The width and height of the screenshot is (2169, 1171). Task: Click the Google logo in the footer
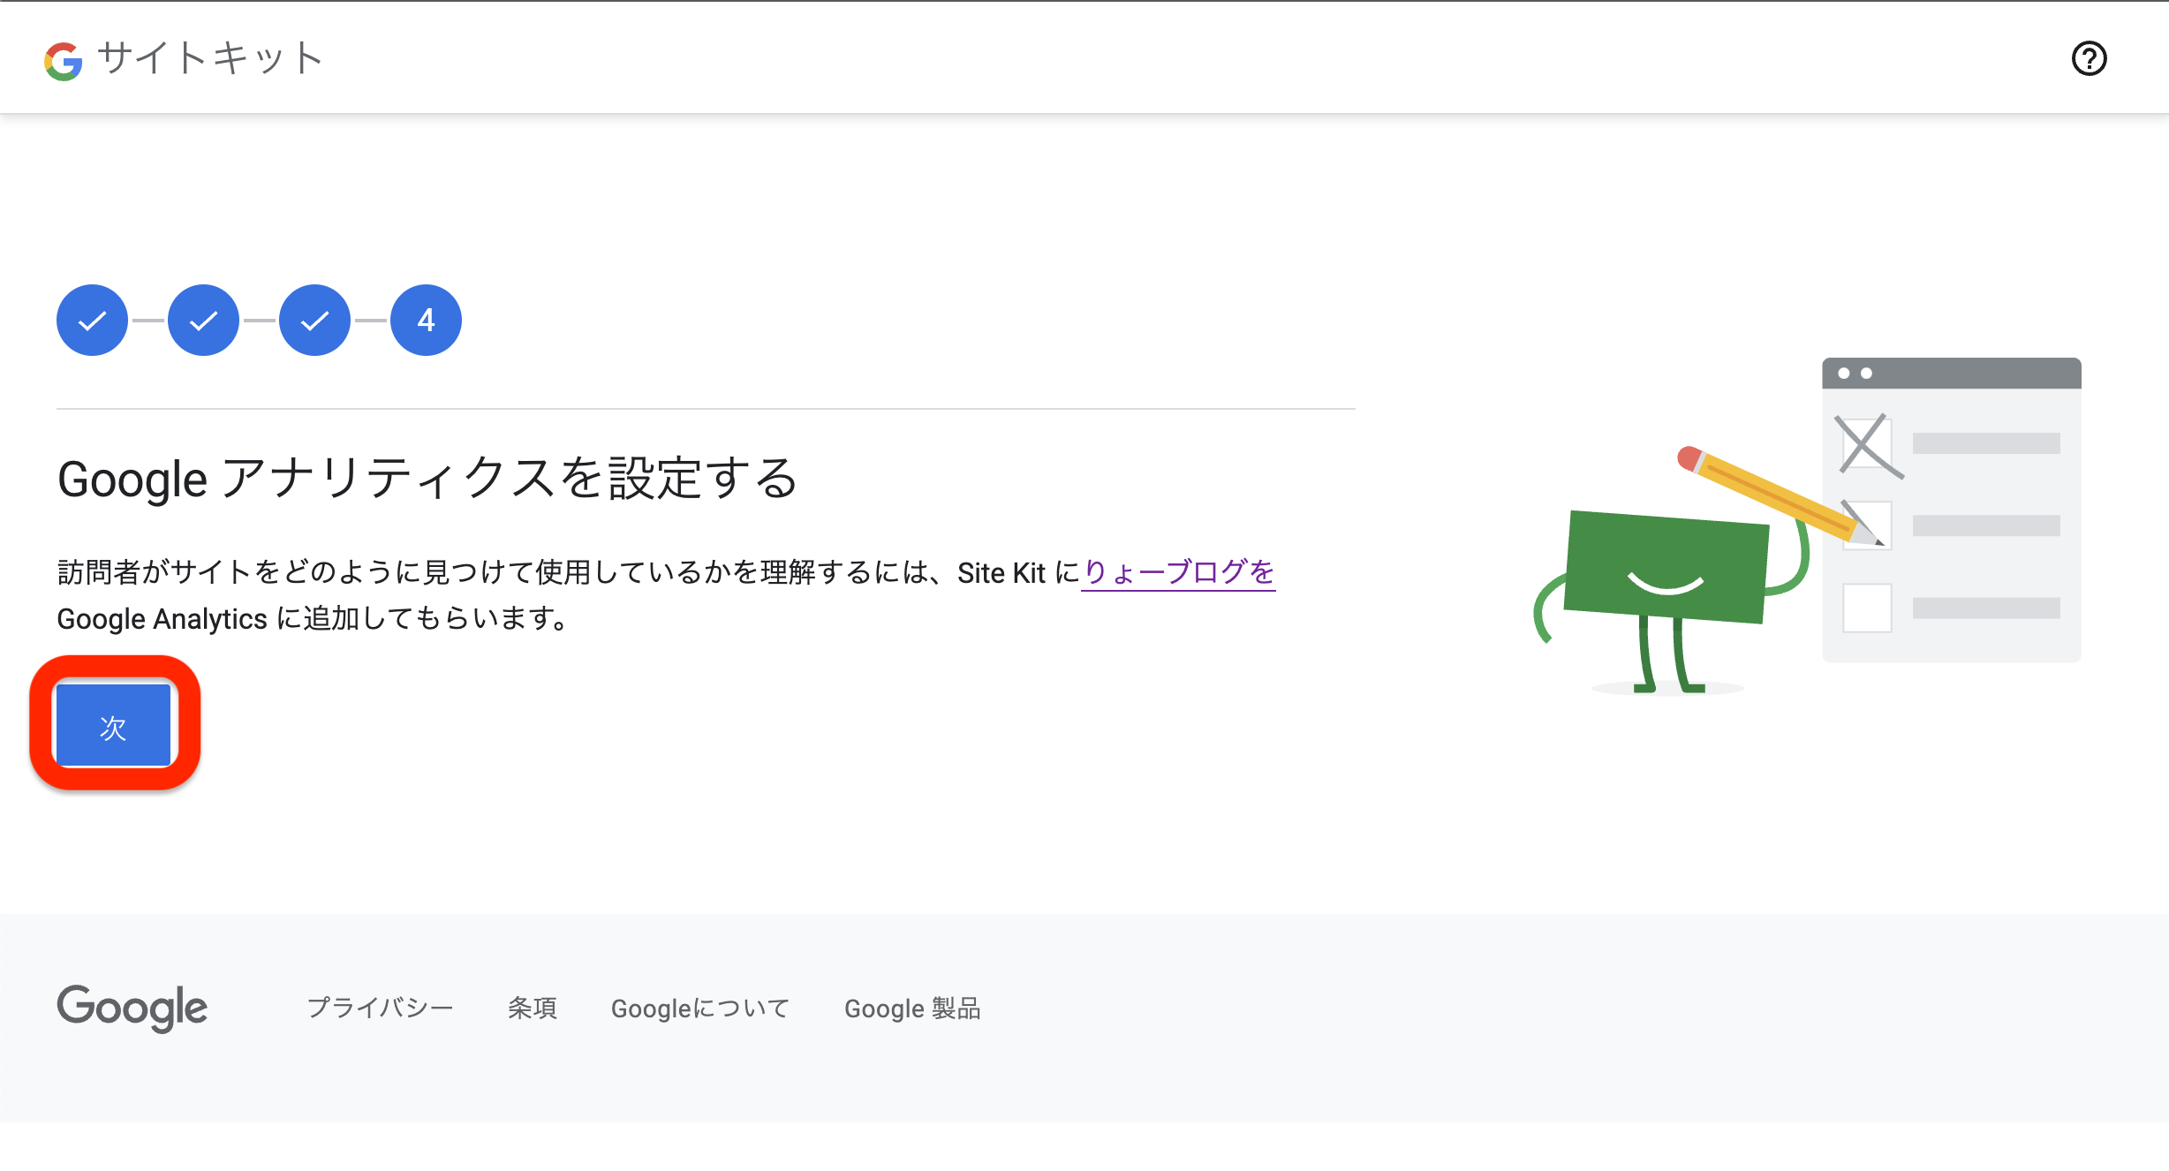click(132, 1008)
